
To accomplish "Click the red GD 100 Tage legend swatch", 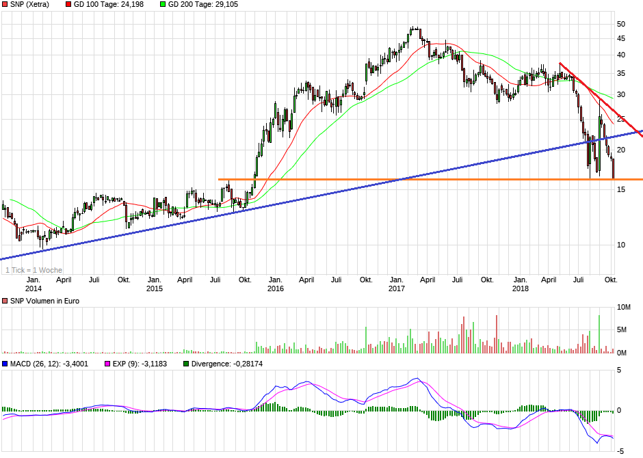I will [x=68, y=5].
